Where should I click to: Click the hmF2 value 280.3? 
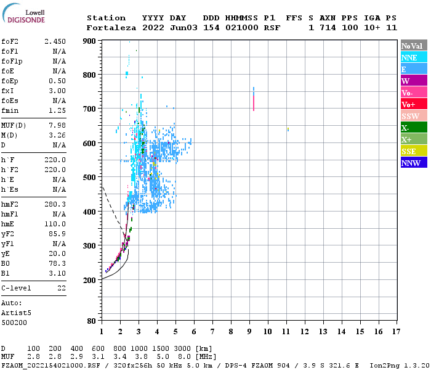tap(55, 204)
